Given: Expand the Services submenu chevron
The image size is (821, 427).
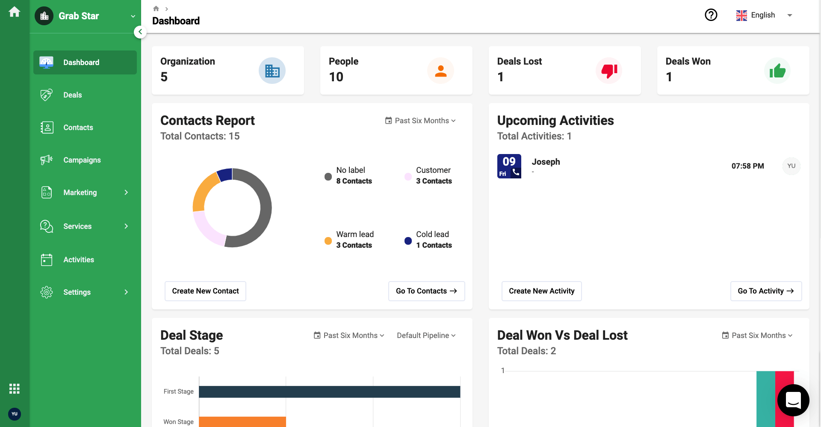Looking at the screenshot, I should tap(126, 226).
